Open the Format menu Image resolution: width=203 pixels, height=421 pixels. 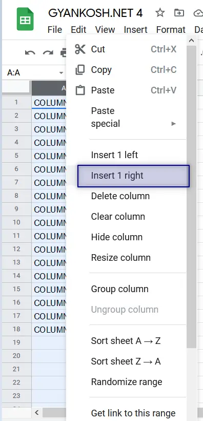[171, 30]
